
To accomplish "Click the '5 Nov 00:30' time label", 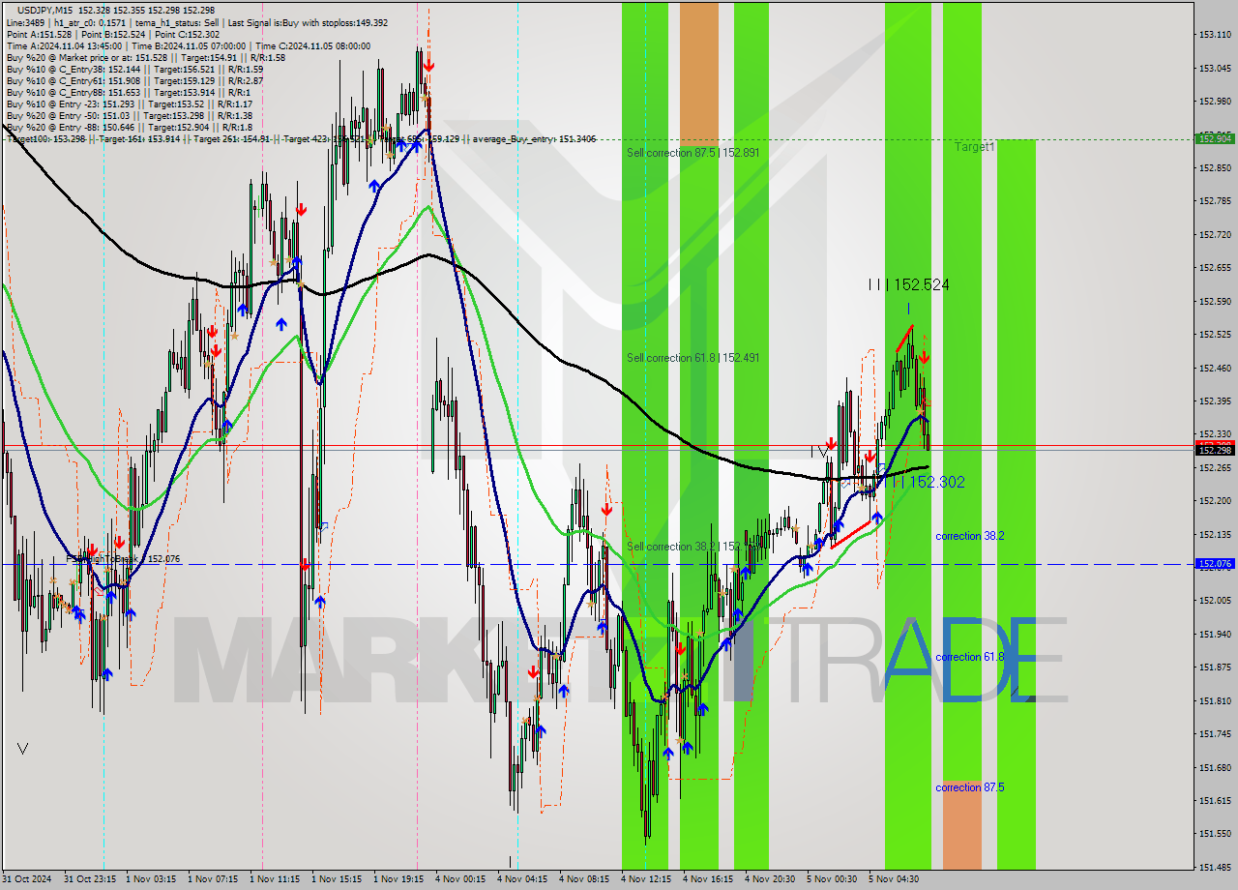I will tap(832, 879).
